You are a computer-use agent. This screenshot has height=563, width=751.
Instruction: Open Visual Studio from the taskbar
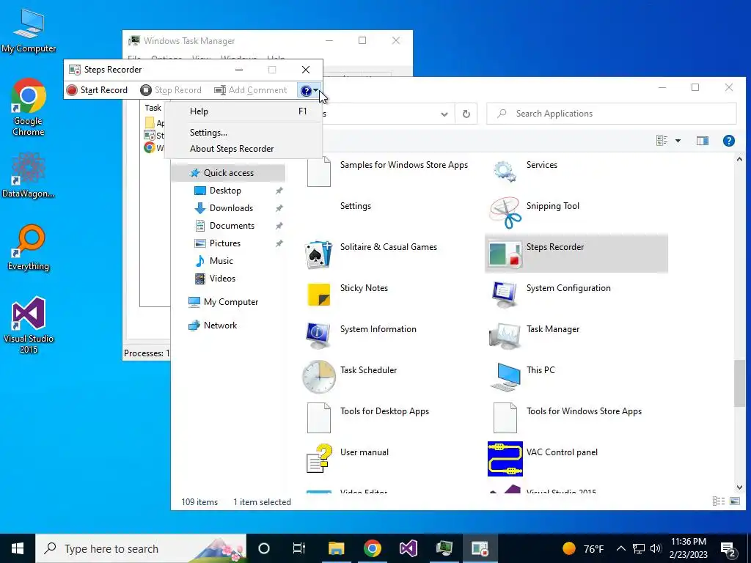click(408, 548)
